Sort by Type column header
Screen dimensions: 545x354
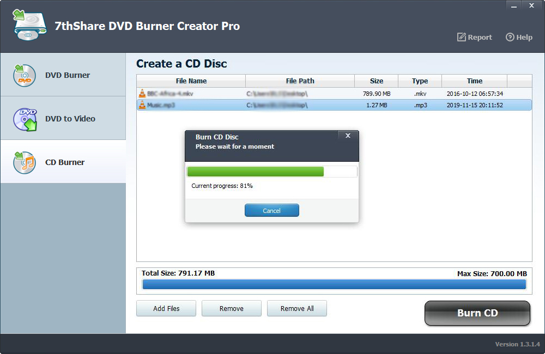(420, 81)
